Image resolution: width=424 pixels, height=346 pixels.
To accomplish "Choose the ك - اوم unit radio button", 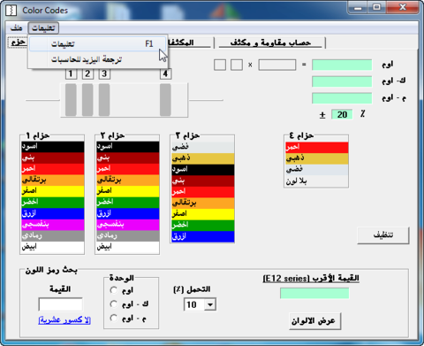I will 114,304.
